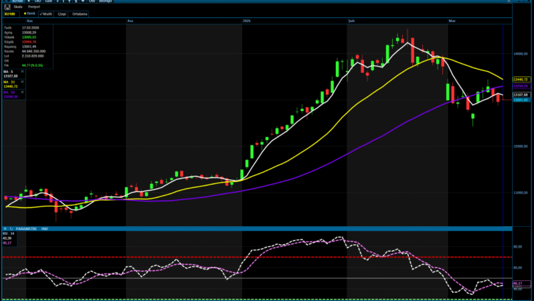Refresh the RSI indicator panel
The width and height of the screenshot is (534, 301).
coord(11,229)
